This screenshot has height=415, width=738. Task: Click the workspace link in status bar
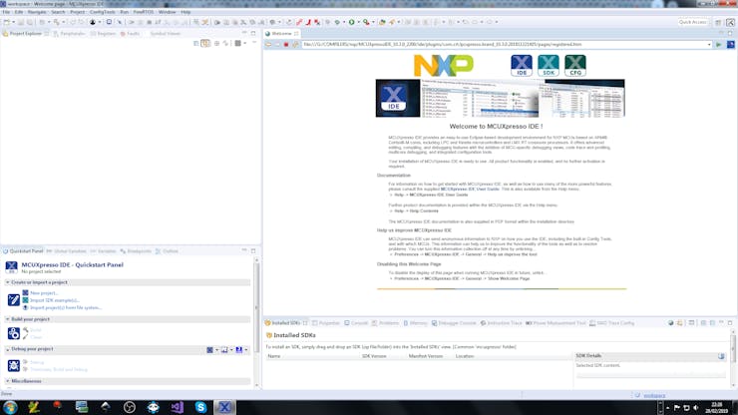pos(654,396)
